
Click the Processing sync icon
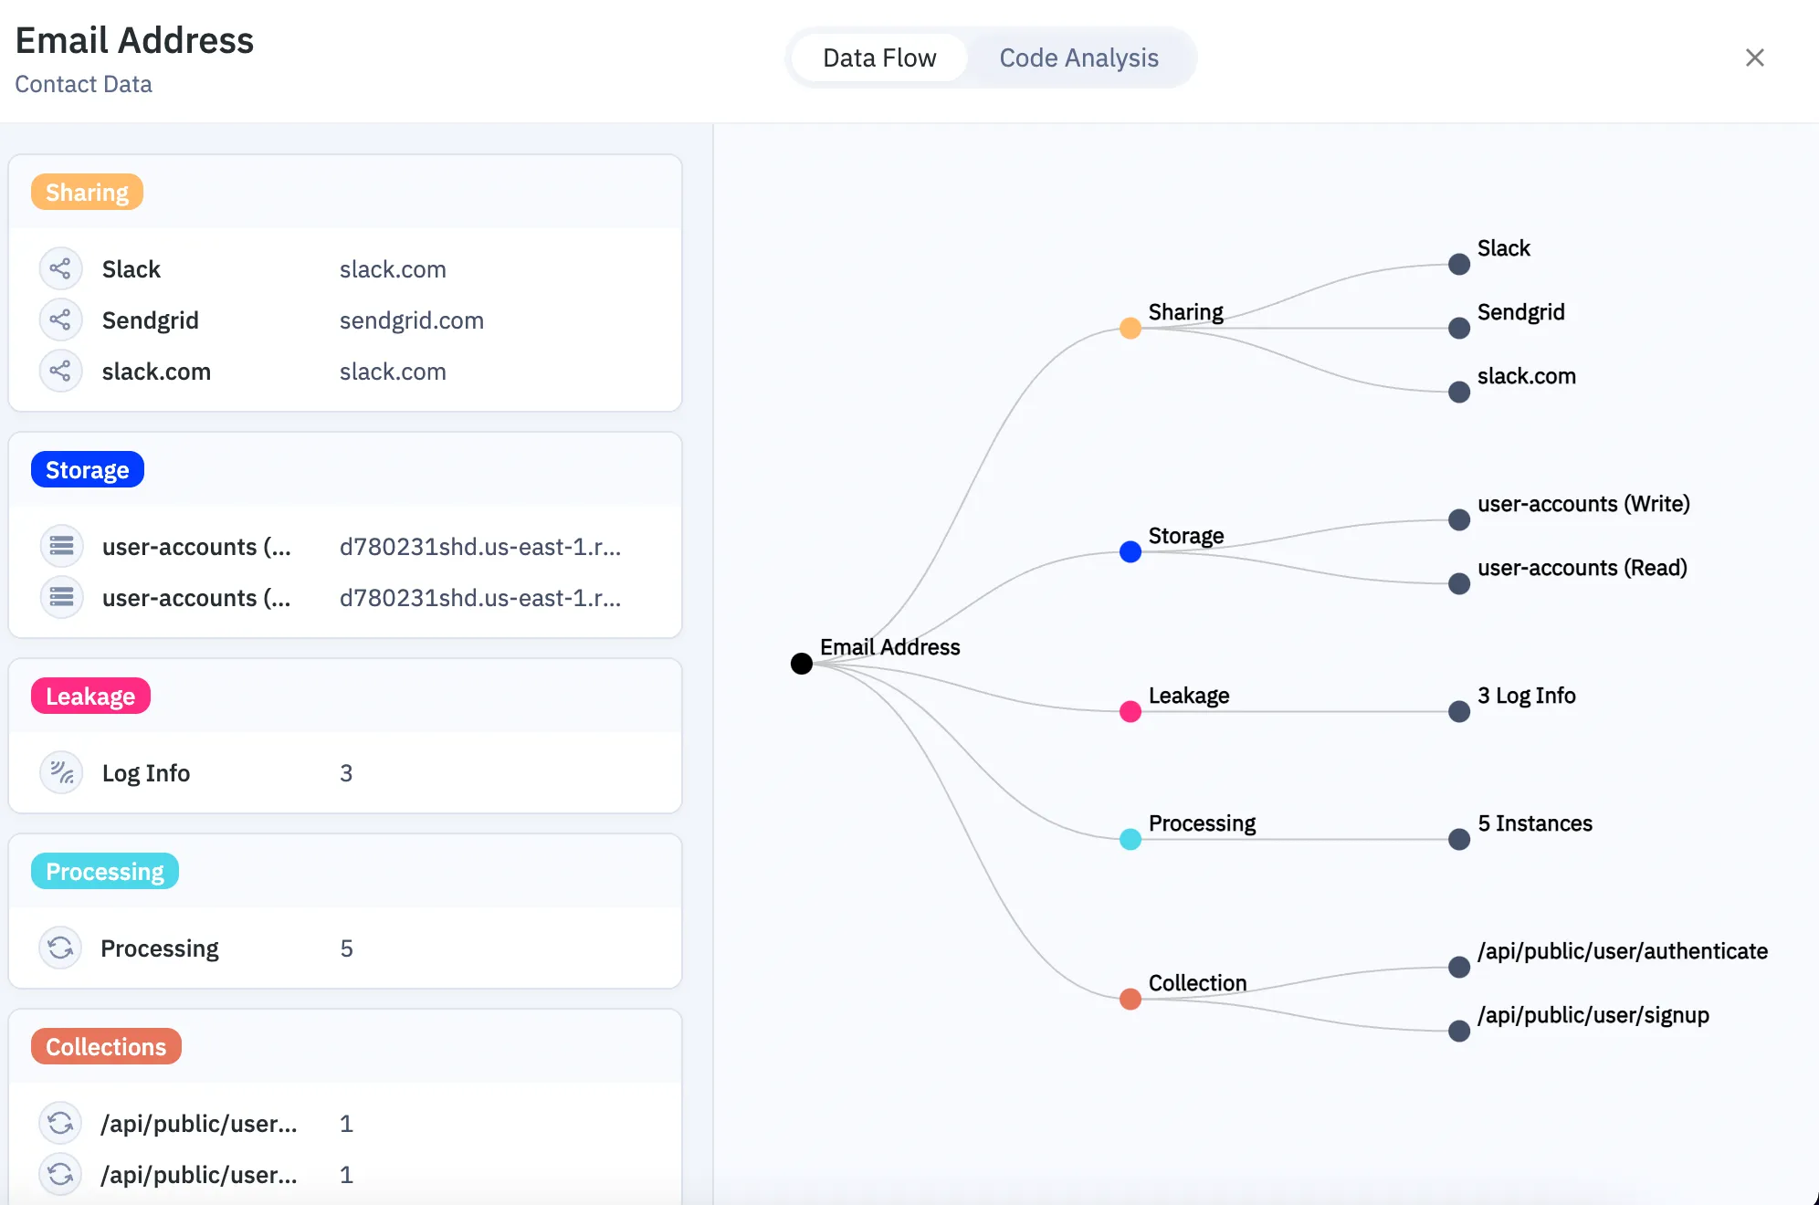tap(60, 948)
